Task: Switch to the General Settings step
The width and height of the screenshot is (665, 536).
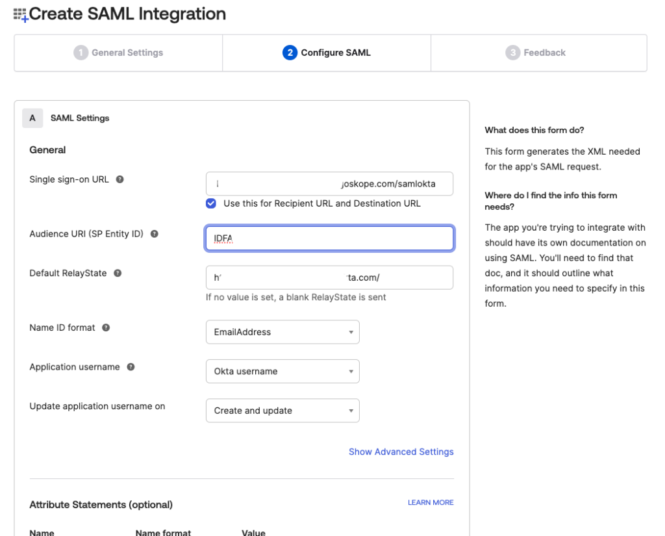Action: pos(118,53)
